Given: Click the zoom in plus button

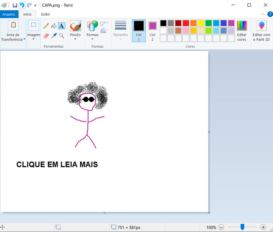Looking at the screenshot, I should 263,227.
